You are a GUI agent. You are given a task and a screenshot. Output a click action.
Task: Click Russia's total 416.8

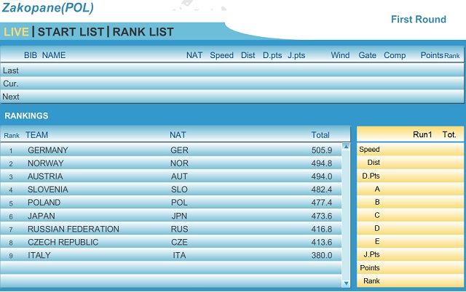[x=322, y=229]
